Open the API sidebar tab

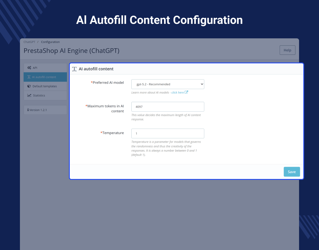(45, 68)
